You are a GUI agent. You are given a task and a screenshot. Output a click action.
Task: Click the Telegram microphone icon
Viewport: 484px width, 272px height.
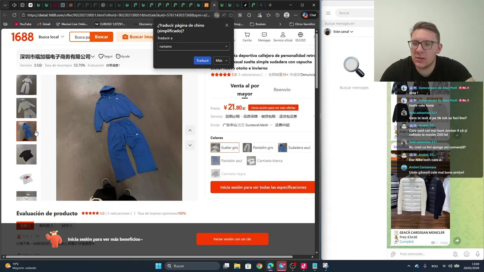point(478,254)
